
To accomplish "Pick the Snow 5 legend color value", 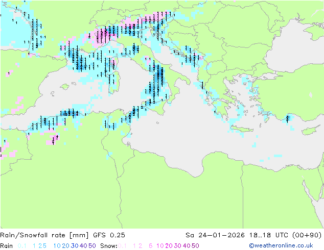I will pos(151,246).
